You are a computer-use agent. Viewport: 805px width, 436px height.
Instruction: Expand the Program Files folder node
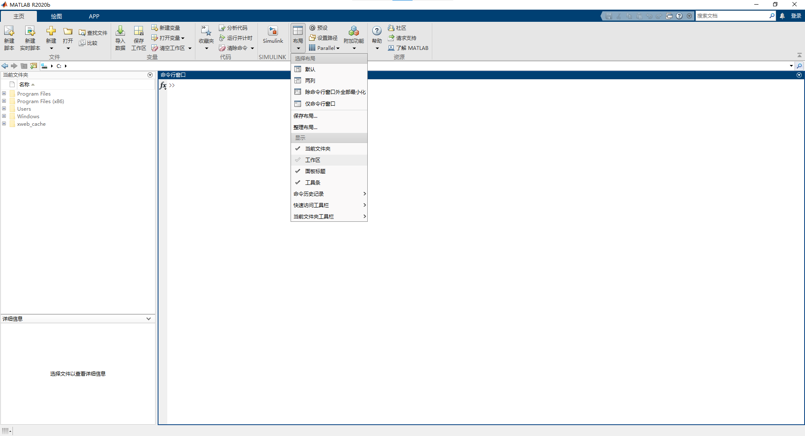[4, 93]
